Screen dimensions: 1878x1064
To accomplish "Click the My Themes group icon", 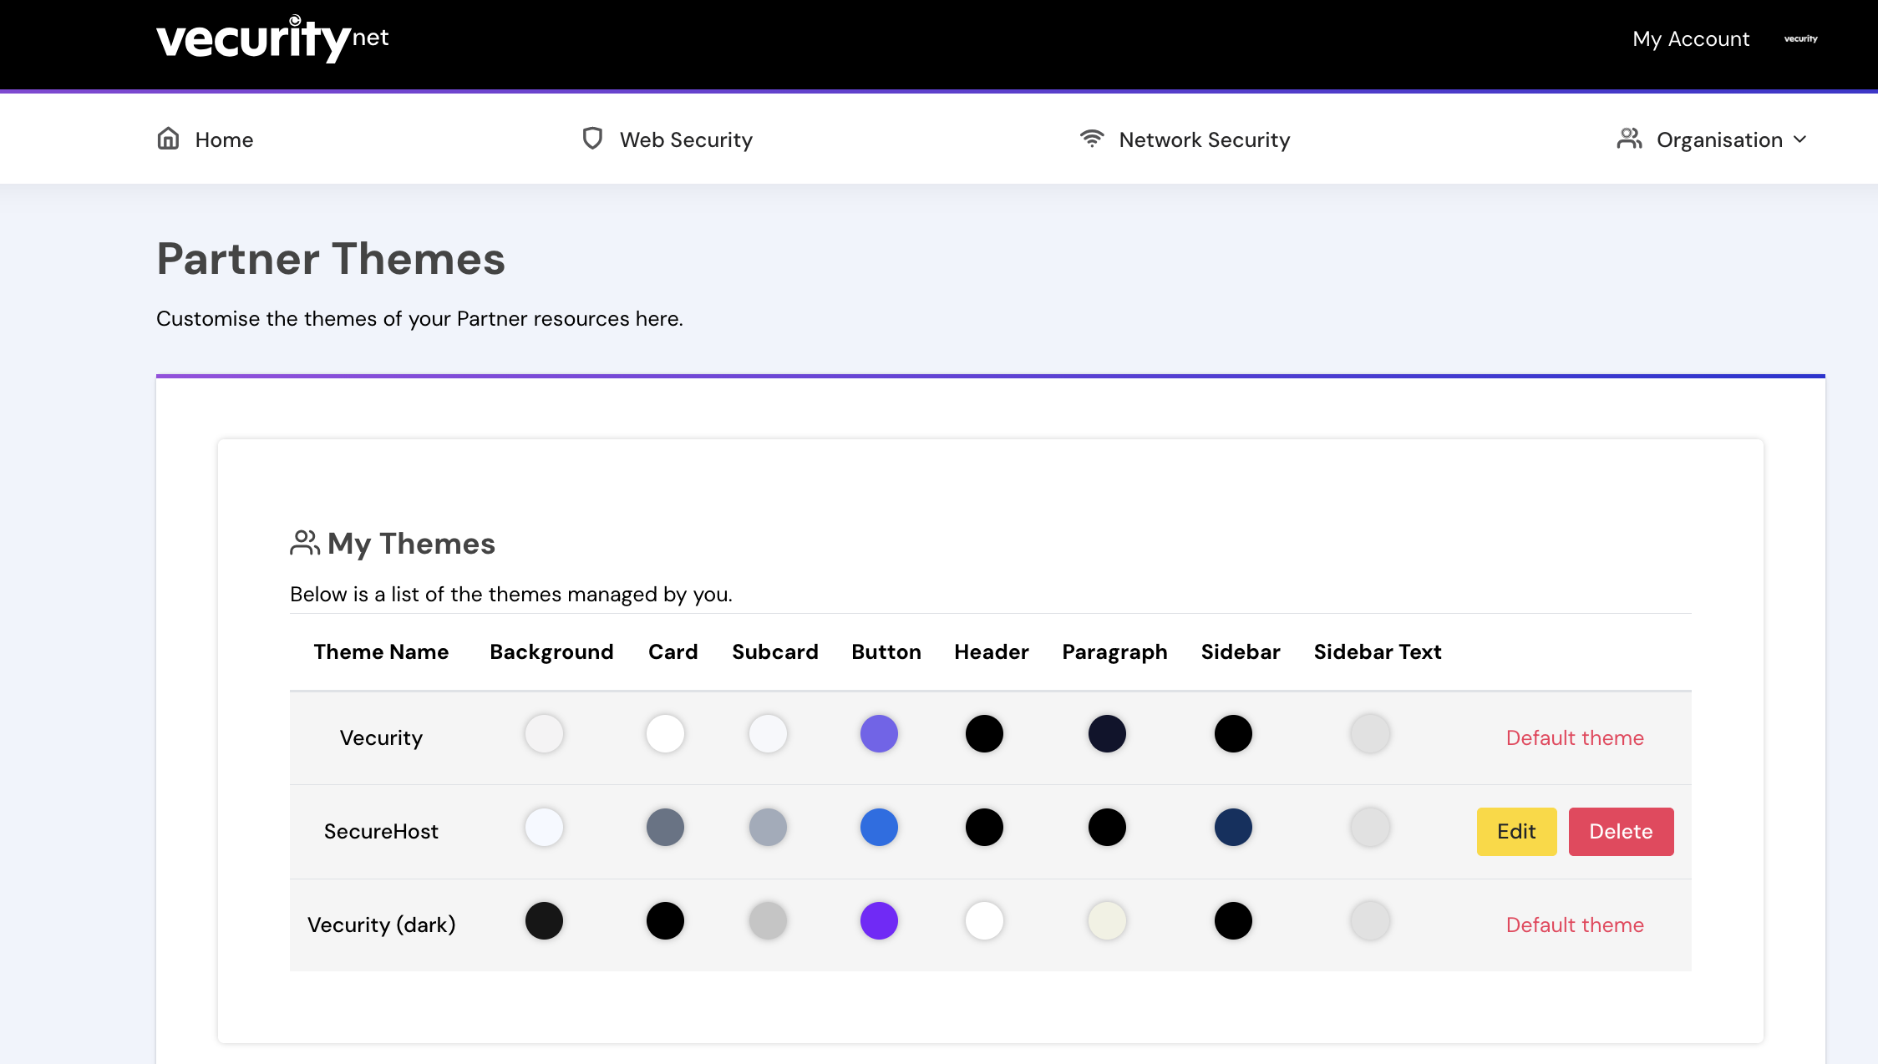I will (x=304, y=543).
